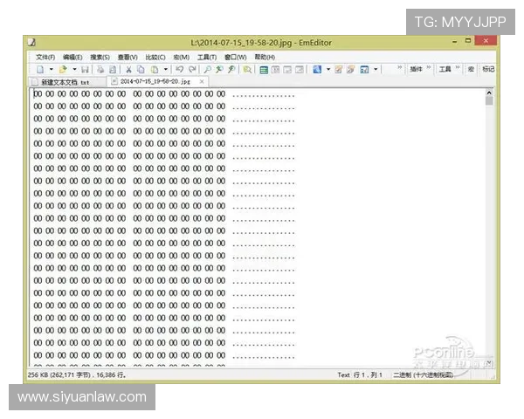Click the New file icon in toolbar
Screen dimensions: 524x419
[x=39, y=69]
